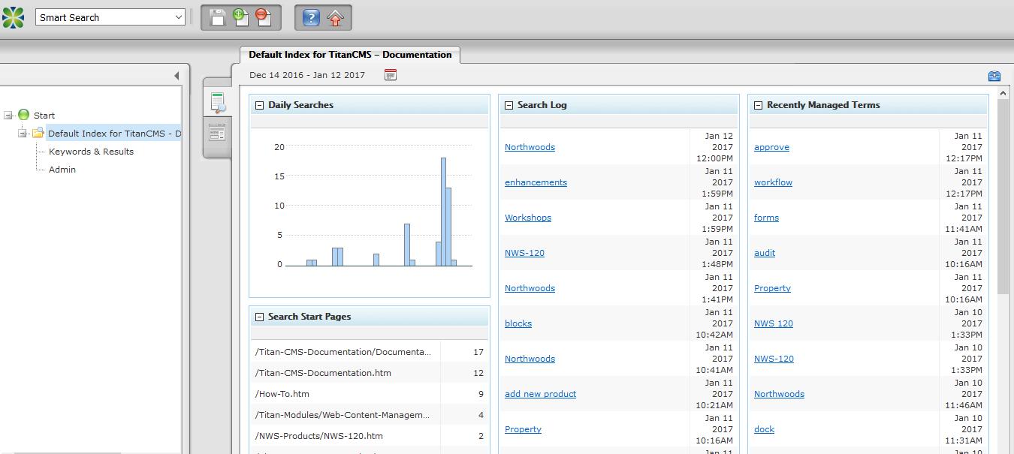1014x454 pixels.
Task: Click the Save disk icon in toolbar
Action: (218, 17)
